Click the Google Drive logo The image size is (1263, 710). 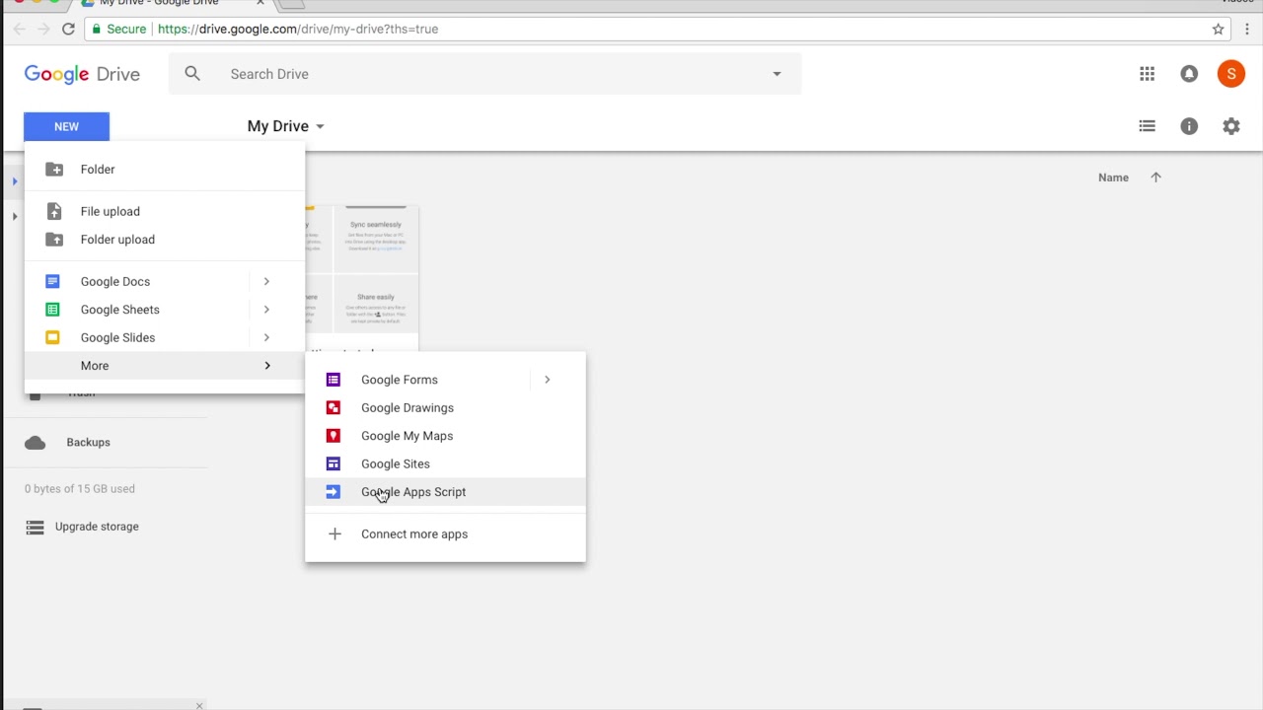82,74
